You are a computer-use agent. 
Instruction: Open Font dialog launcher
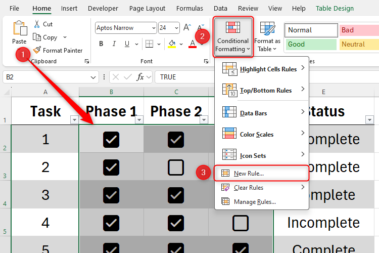coord(206,62)
